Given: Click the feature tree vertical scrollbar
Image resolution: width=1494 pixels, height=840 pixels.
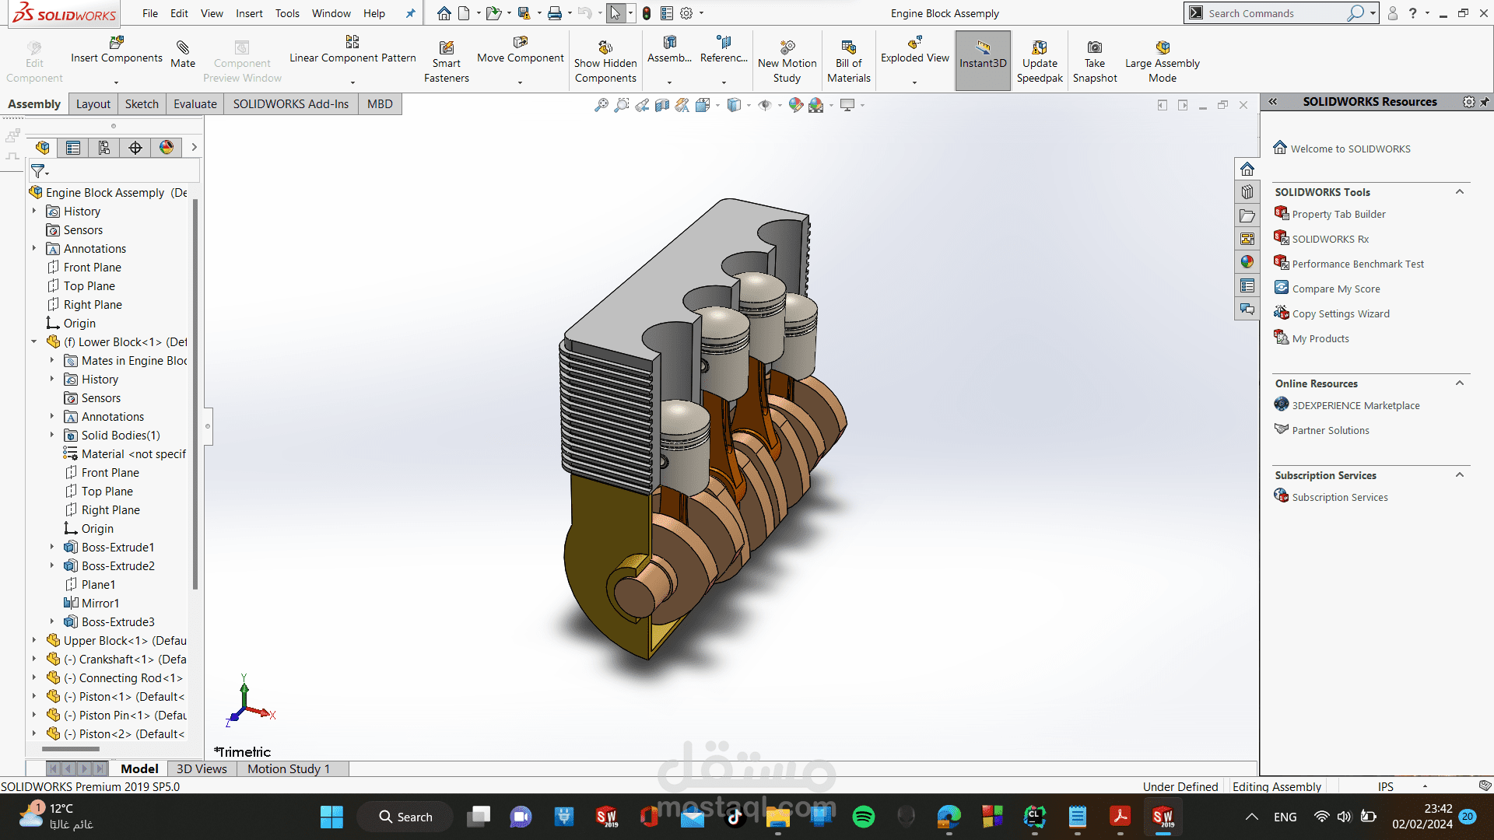Looking at the screenshot, I should 195,394.
